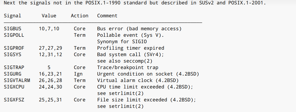The image size is (296, 112).
Task: Click the Ign action for SIGURG
Action: click(78, 74)
